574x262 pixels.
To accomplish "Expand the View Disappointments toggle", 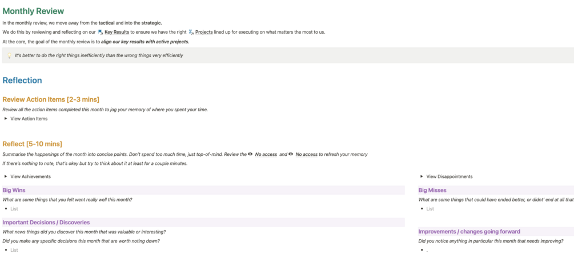I will click(422, 176).
